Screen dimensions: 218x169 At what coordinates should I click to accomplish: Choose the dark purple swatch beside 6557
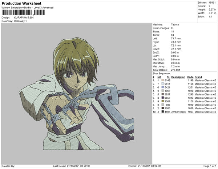162,98
